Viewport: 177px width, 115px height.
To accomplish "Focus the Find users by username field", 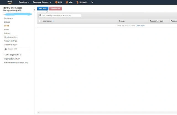I will (60, 15).
